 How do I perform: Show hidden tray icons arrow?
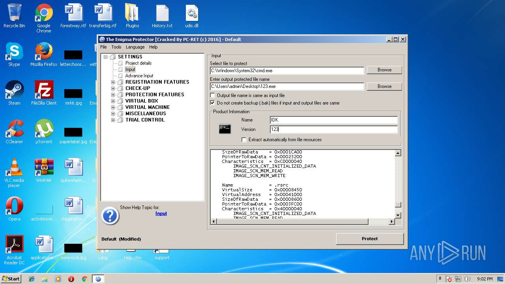[x=440, y=279]
